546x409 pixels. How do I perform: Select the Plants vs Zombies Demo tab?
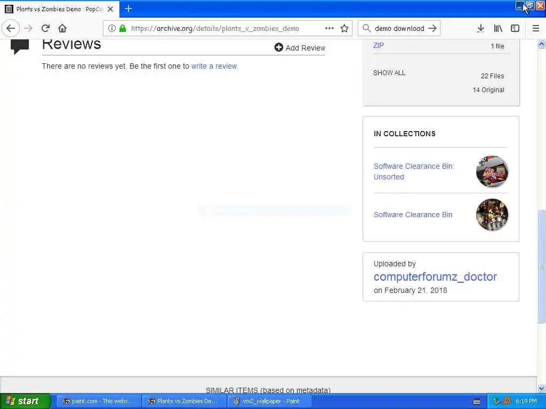pyautogui.click(x=60, y=9)
